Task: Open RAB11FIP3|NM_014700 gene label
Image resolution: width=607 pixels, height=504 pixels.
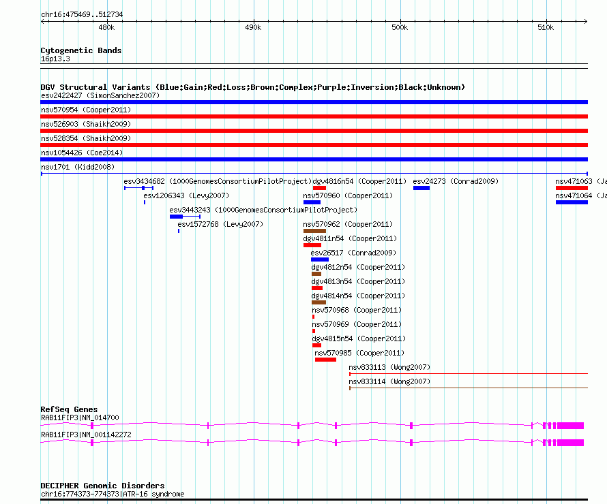Action: click(x=80, y=418)
